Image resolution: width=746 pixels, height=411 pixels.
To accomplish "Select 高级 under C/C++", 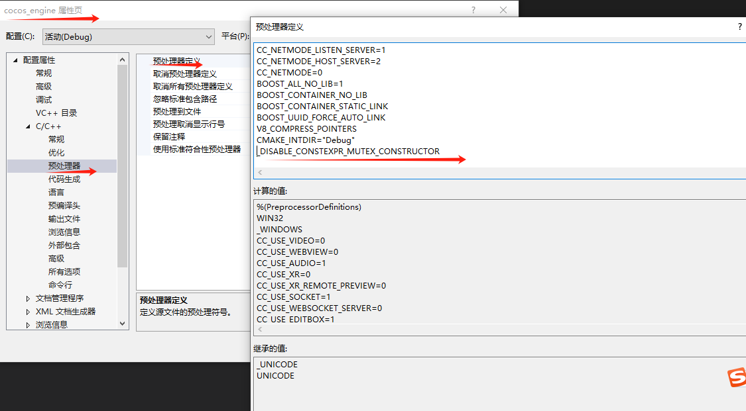I will (x=56, y=259).
